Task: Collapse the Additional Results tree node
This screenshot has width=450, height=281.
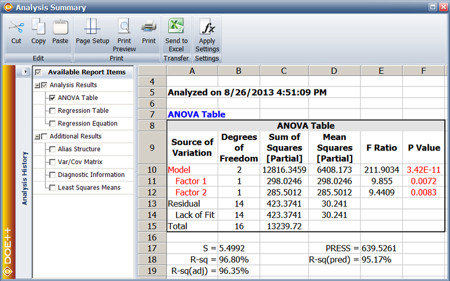Action: pos(37,137)
